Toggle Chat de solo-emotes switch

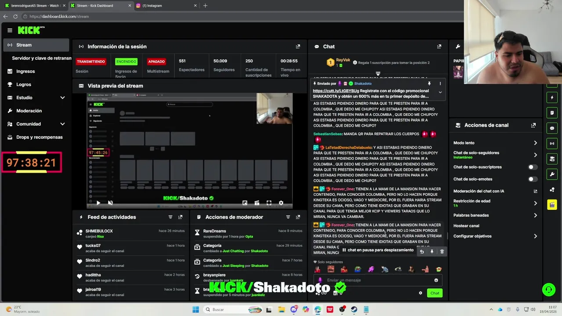pyautogui.click(x=533, y=179)
